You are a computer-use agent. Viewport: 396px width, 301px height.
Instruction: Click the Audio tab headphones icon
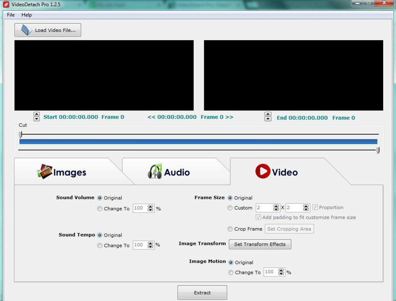click(x=155, y=171)
